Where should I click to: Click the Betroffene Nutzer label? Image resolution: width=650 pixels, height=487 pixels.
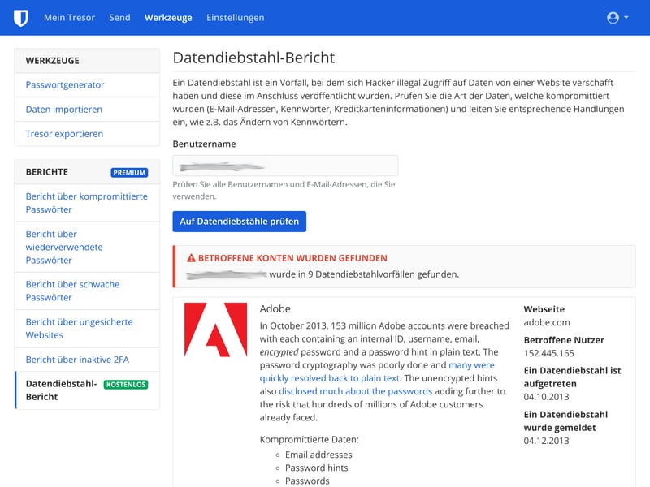point(564,340)
